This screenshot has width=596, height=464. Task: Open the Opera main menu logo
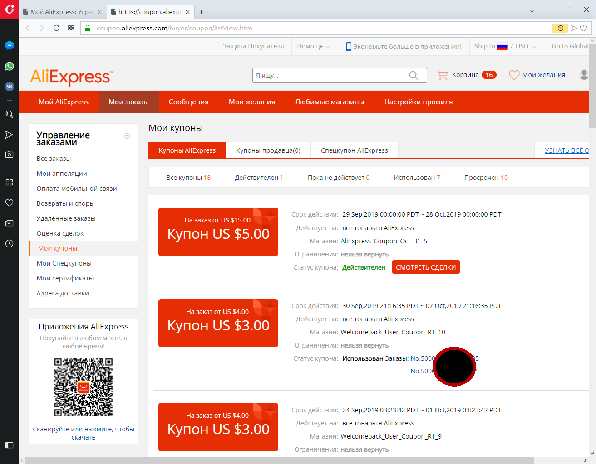click(9, 9)
